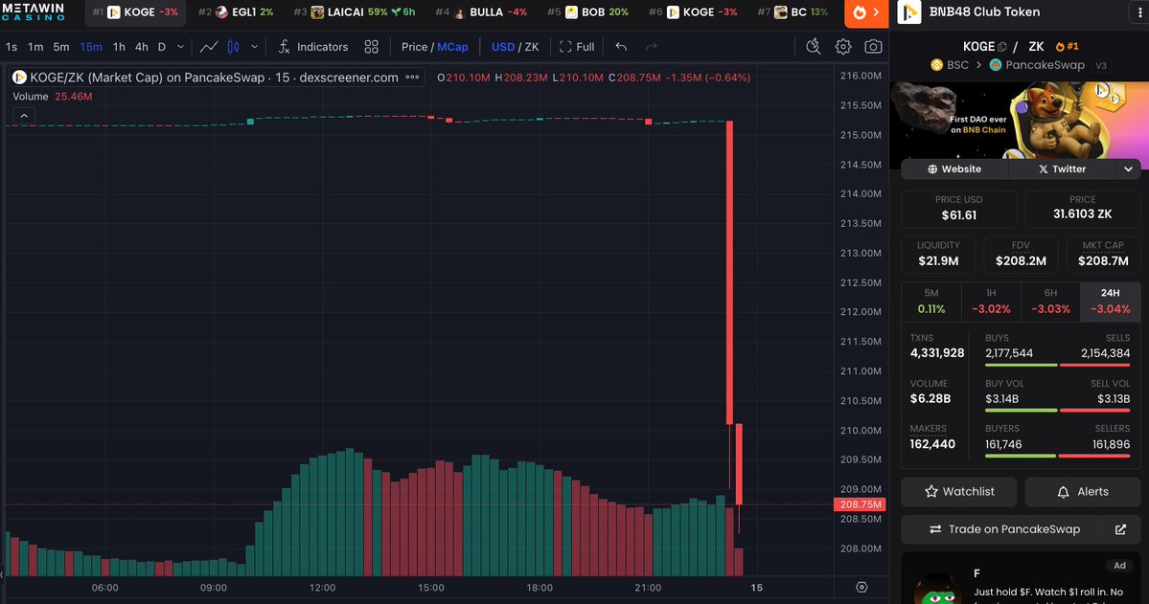Open chart settings gear icon

pos(843,47)
